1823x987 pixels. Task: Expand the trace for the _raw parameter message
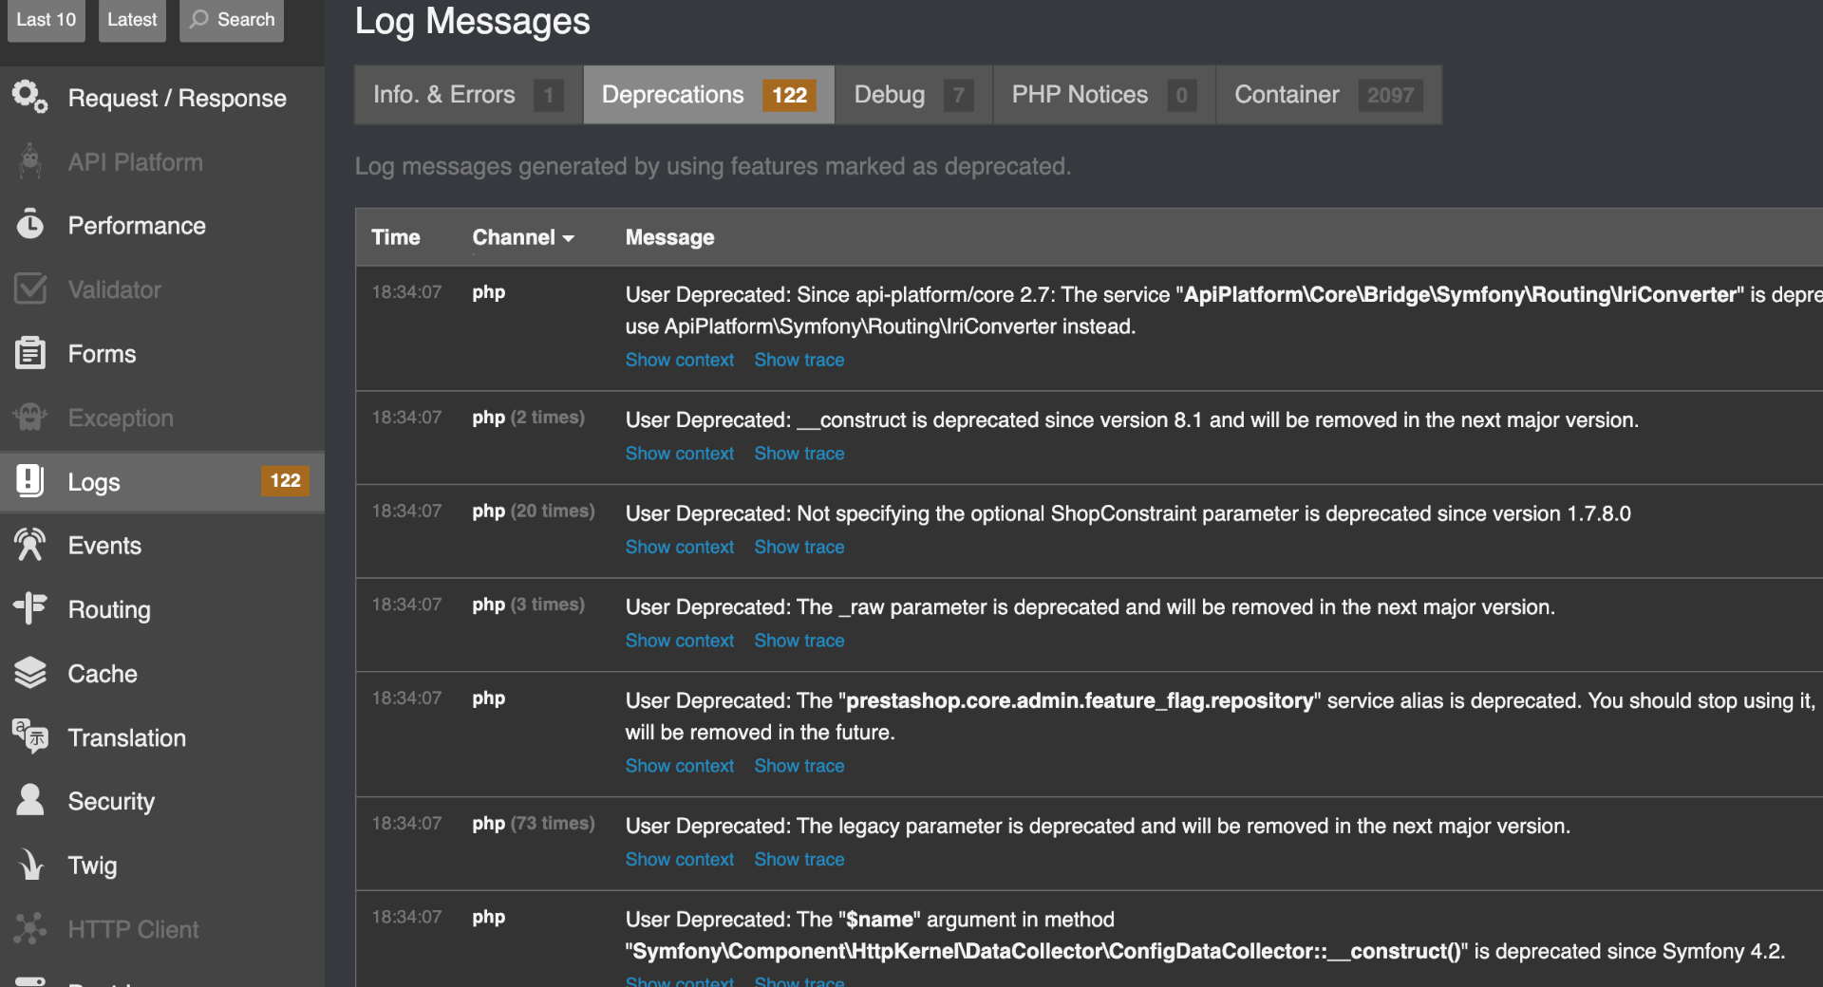point(799,641)
